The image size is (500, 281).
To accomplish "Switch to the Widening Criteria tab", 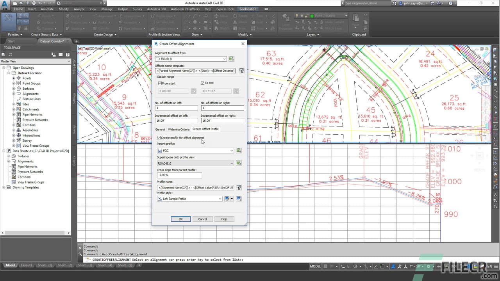I will pyautogui.click(x=179, y=129).
